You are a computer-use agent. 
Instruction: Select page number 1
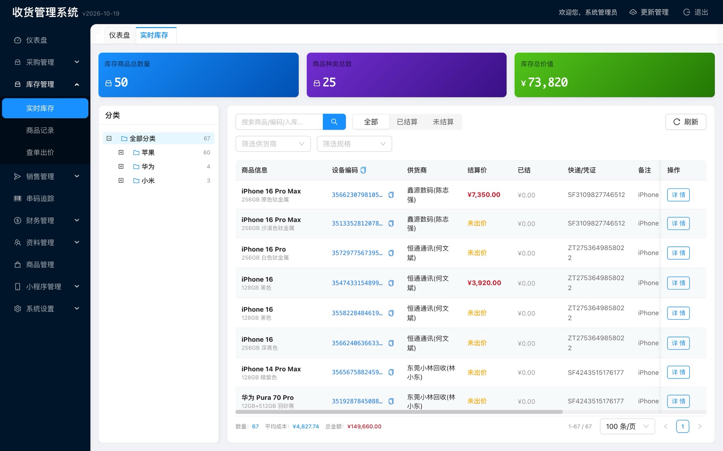click(683, 426)
